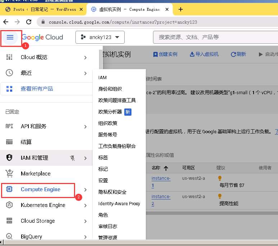
Task: Select 隐私权和安全 in the submenu
Action: coord(112,192)
